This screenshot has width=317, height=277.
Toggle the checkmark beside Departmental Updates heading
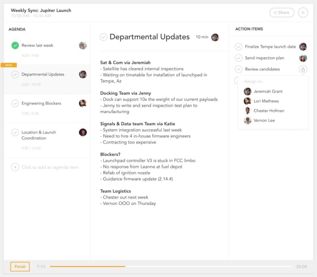104,37
